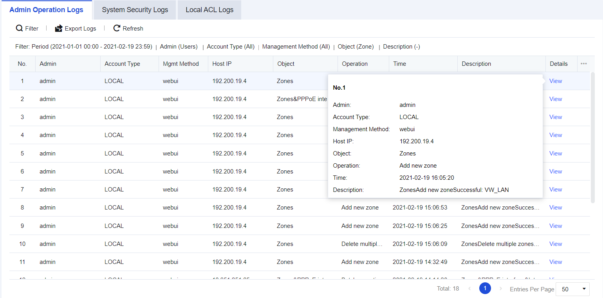Image resolution: width=603 pixels, height=298 pixels.
Task: Open View details for log entry 5
Action: [x=555, y=154]
